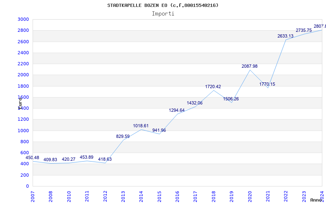Click the 1800 y-axis tick label
Screen dimensions: 326x204
coord(23,86)
